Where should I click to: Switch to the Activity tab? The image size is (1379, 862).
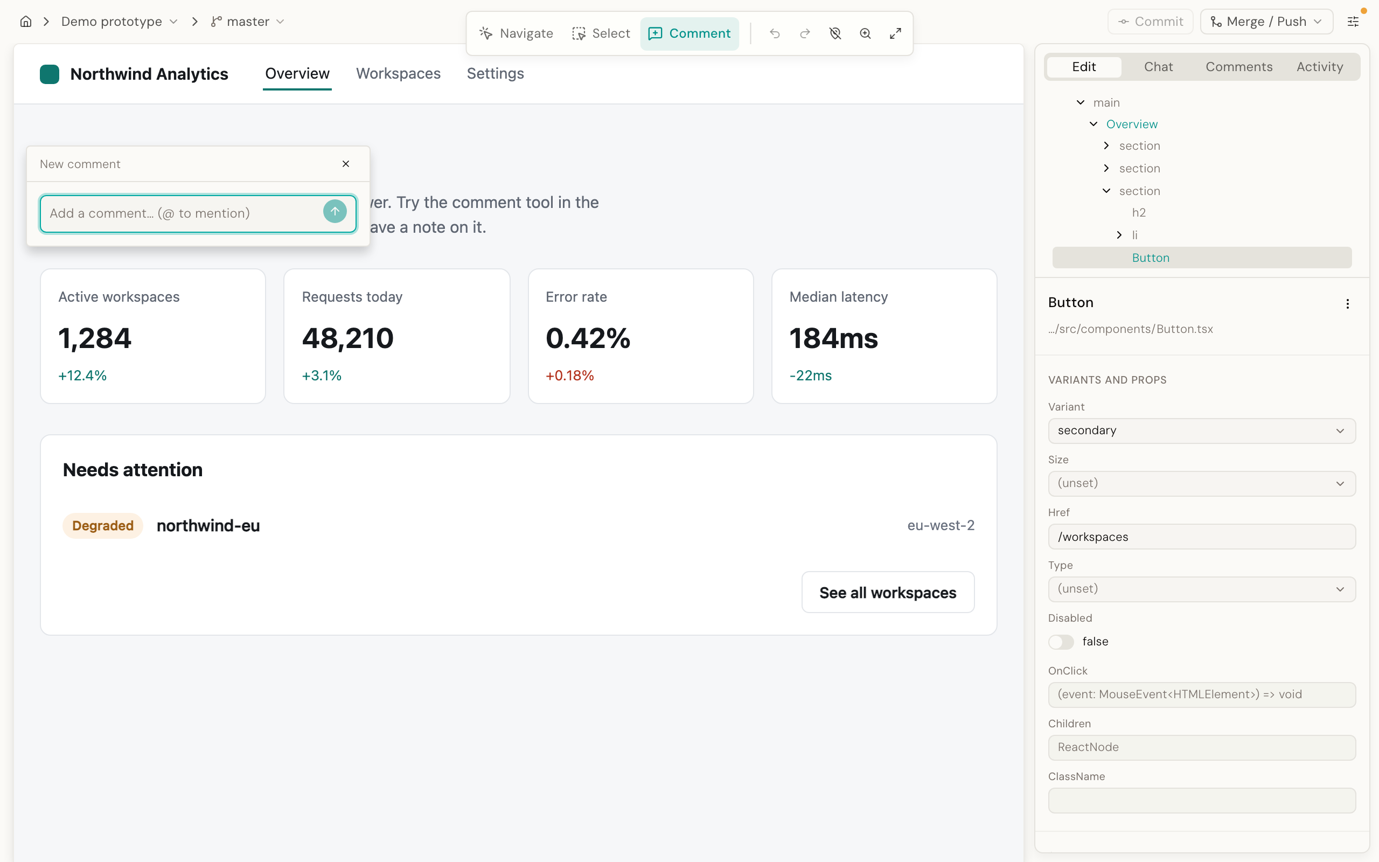[1320, 67]
